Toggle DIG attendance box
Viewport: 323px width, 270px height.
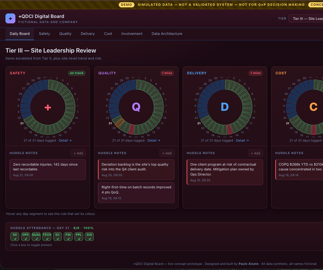point(89,237)
